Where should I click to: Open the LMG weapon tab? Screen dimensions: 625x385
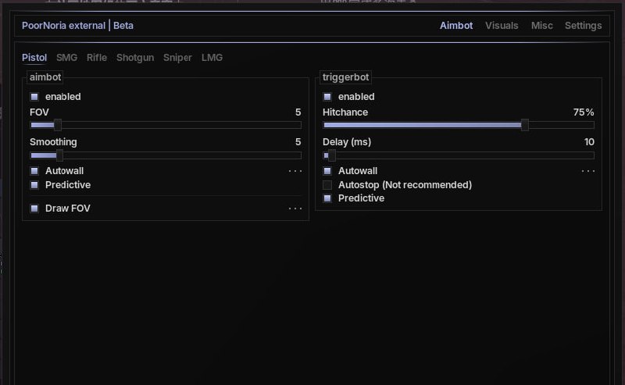click(212, 58)
